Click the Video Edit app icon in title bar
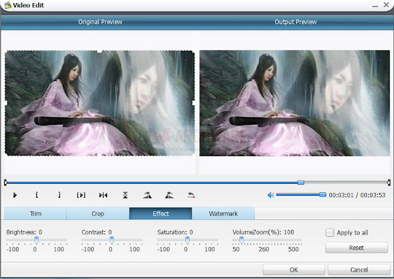This screenshot has height=279, width=394. [8, 5]
